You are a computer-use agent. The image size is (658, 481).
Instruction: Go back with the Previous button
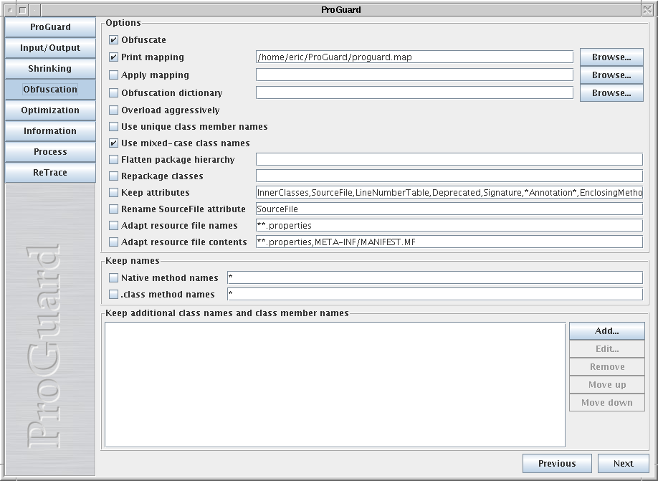coord(557,464)
